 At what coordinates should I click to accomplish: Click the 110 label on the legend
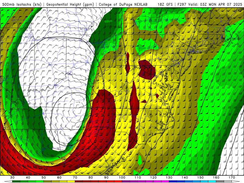[x=138, y=178]
